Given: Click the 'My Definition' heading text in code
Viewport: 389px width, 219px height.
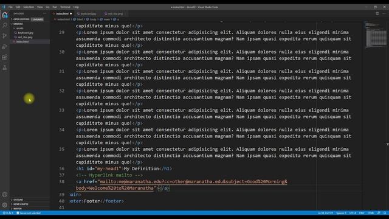Looking at the screenshot, I should pos(141,169).
